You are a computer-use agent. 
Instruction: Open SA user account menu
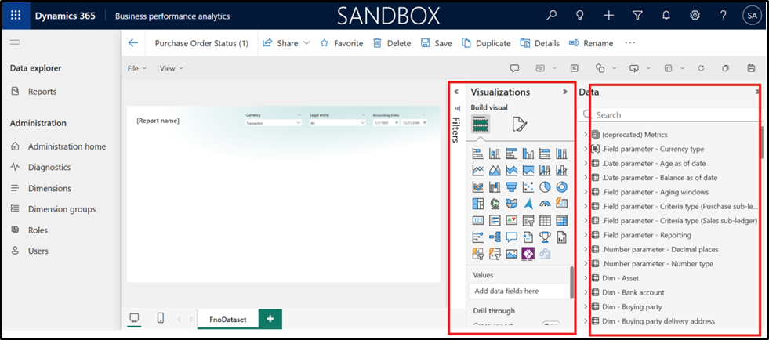[x=752, y=16]
